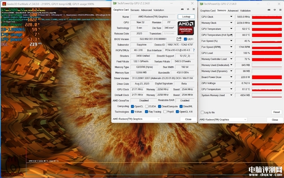Screen dimensions: 284x178
Task: Toggle the UEFI checkbox
Action: [x=185, y=39]
